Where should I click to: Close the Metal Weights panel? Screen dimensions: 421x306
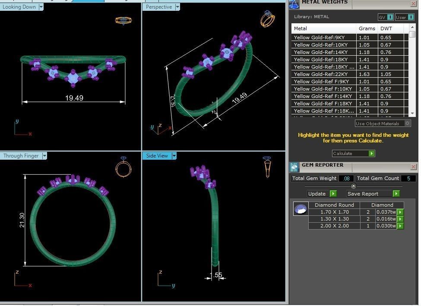point(413,3)
